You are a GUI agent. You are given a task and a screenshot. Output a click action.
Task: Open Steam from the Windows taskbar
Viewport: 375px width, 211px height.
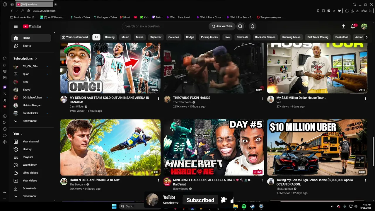point(252,206)
